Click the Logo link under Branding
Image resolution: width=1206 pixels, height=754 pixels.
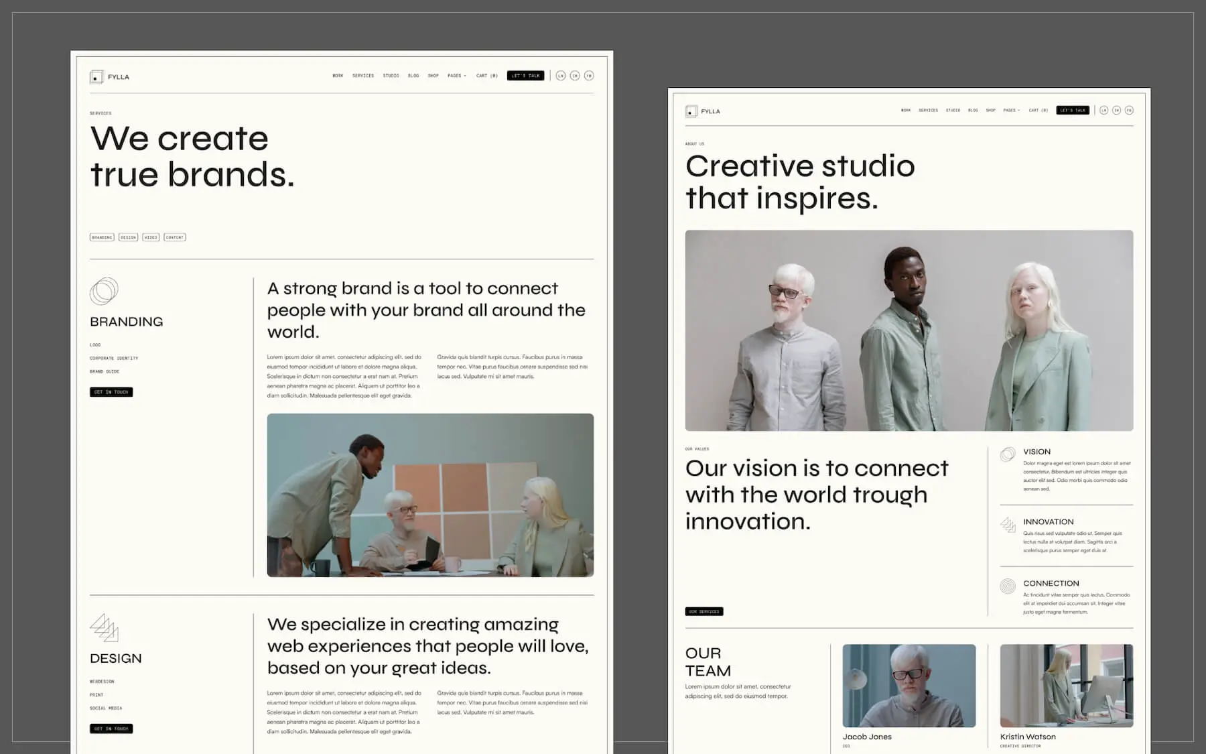tap(95, 345)
